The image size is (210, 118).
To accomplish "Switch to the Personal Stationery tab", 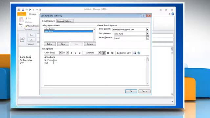I will 65,21.
